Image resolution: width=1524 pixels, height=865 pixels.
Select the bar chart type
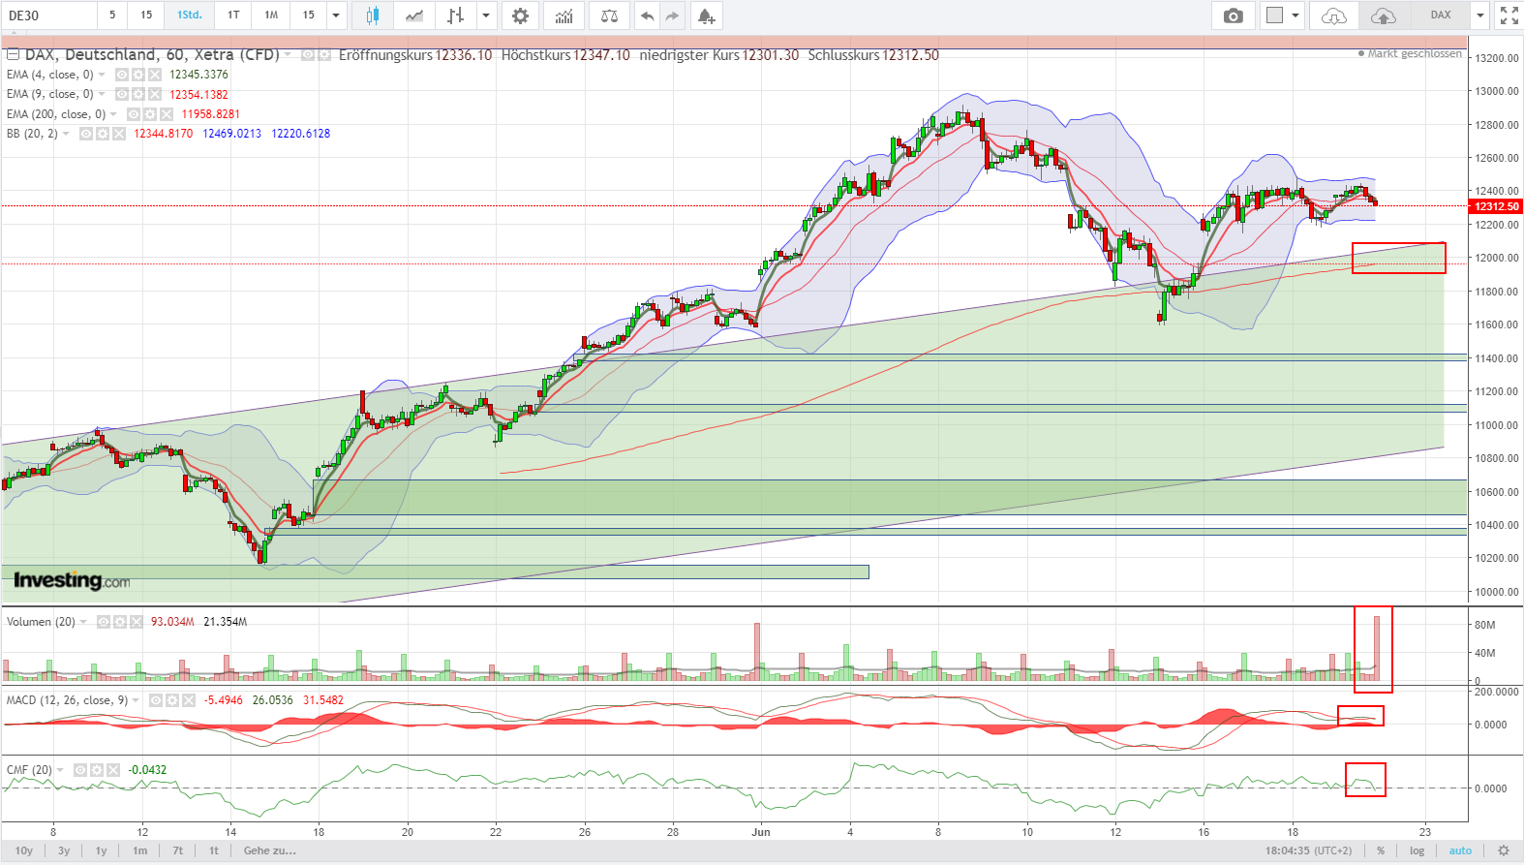pos(455,15)
